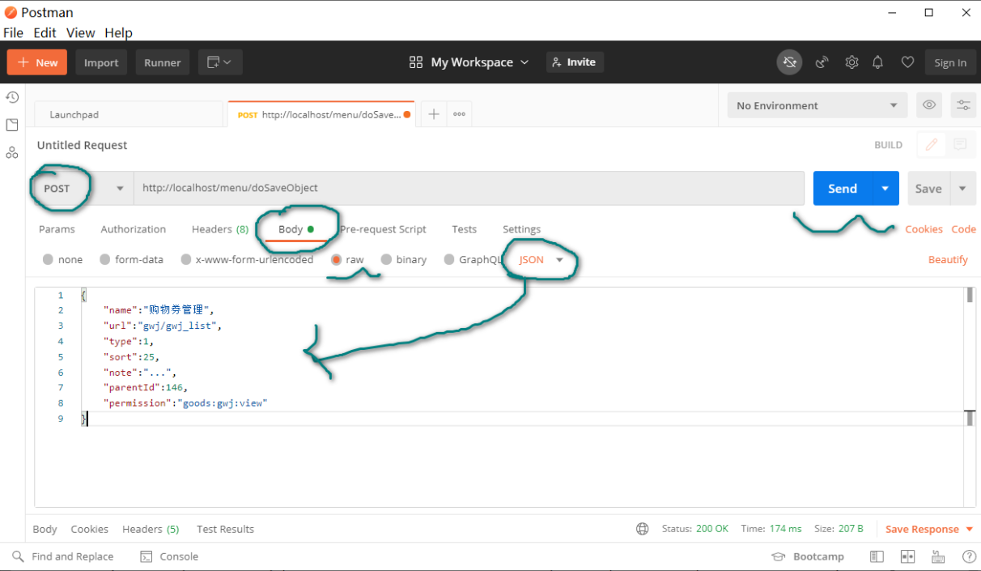
Task: Open the help question mark icon
Action: tap(969, 556)
